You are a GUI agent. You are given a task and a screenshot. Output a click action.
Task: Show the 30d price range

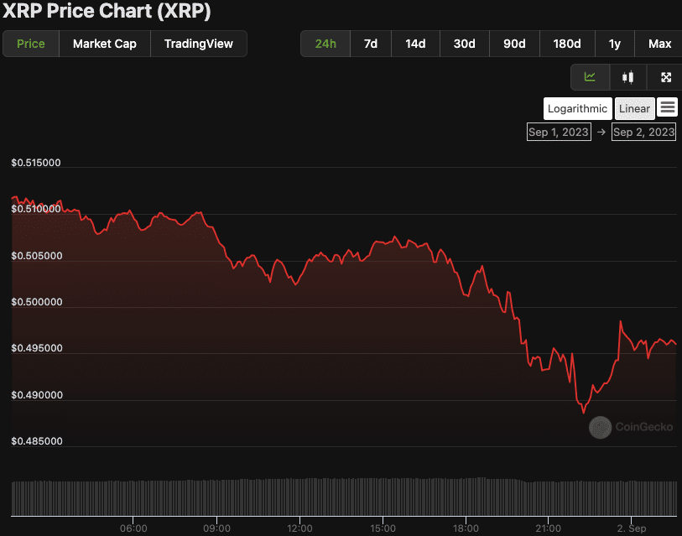[x=464, y=44]
